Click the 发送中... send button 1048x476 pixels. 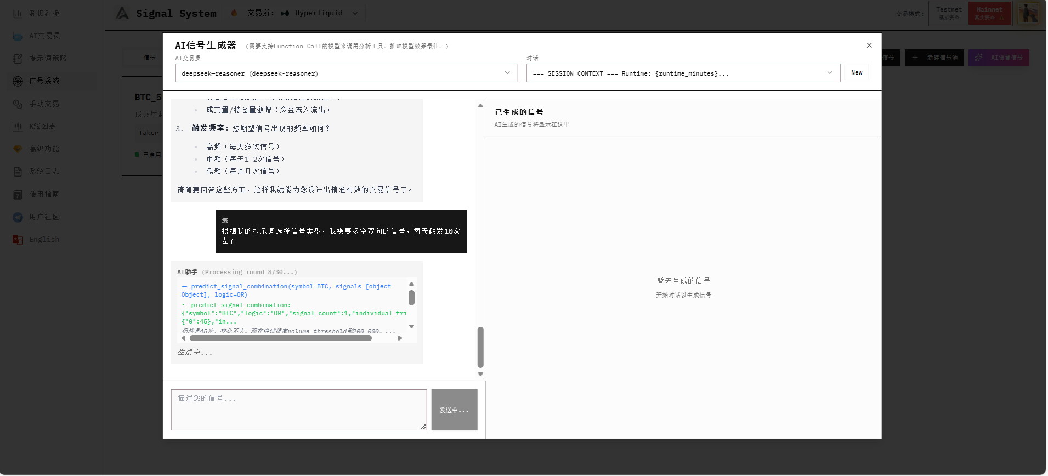pyautogui.click(x=454, y=410)
